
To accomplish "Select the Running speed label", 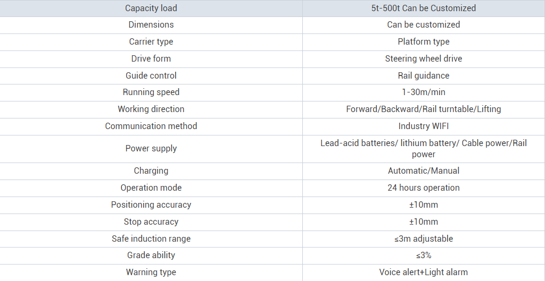I will (x=151, y=92).
